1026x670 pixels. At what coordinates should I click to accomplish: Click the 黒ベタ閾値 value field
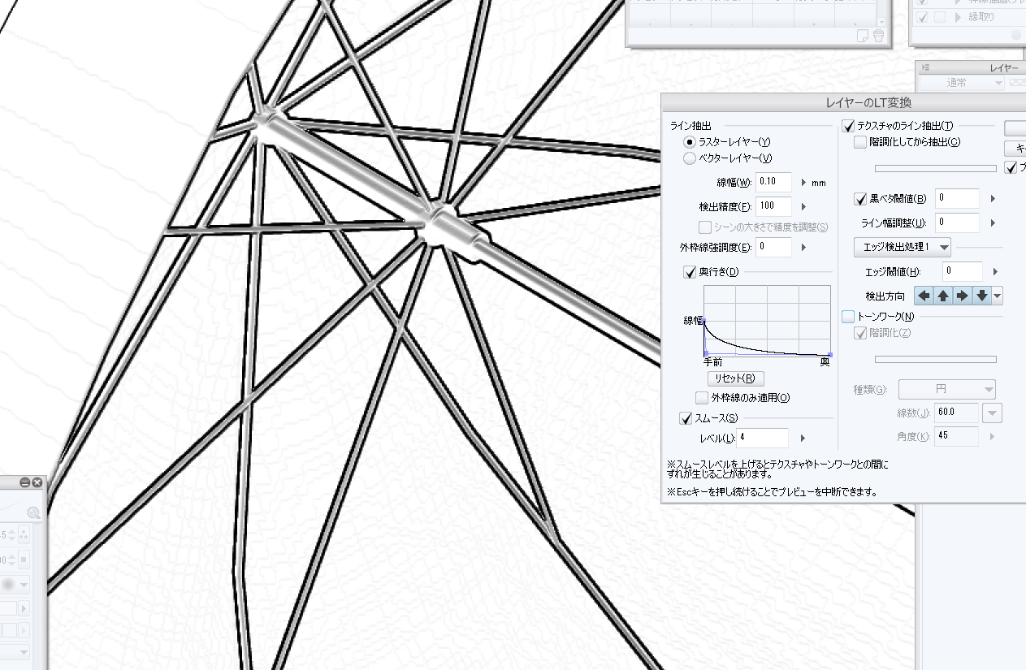[957, 198]
